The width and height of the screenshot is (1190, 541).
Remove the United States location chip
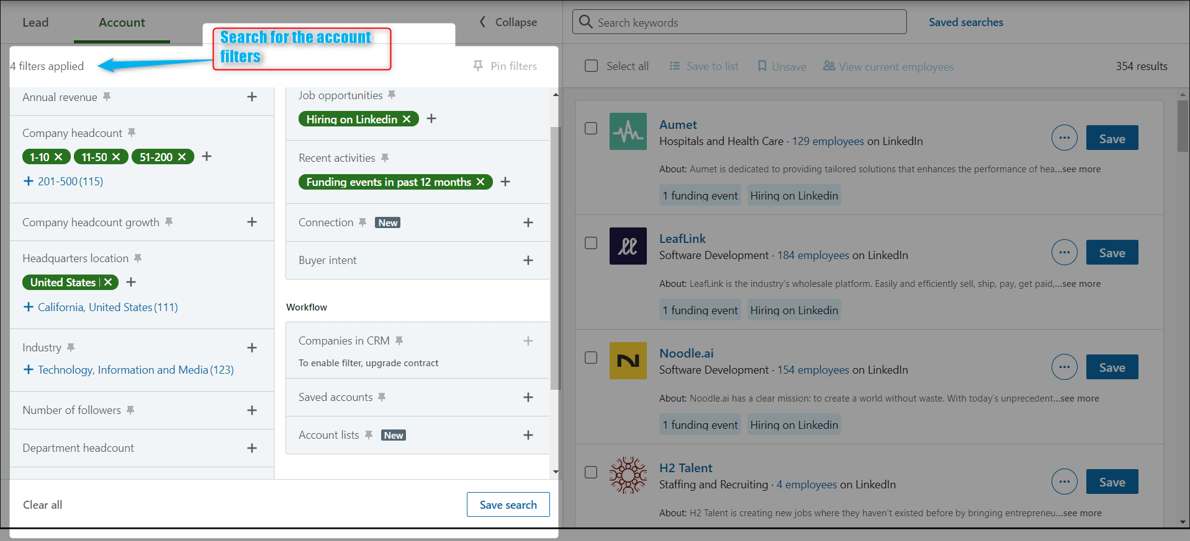point(108,282)
